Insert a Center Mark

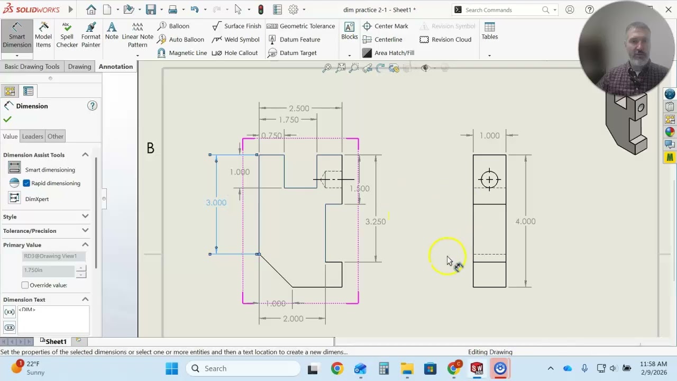pos(386,26)
